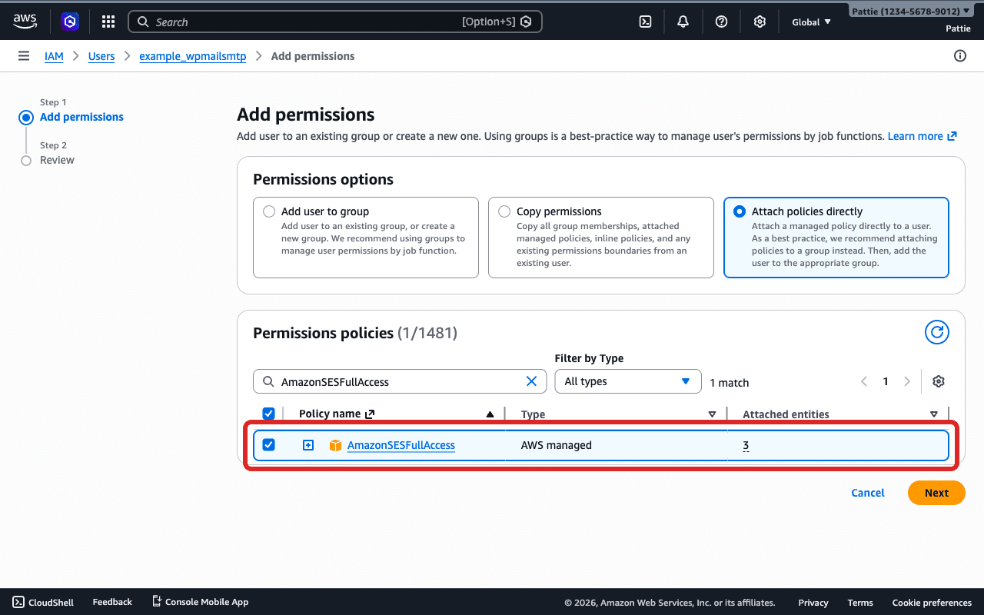Viewport: 984px width, 615px height.
Task: Click the info circle icon at top right
Action: 959,56
